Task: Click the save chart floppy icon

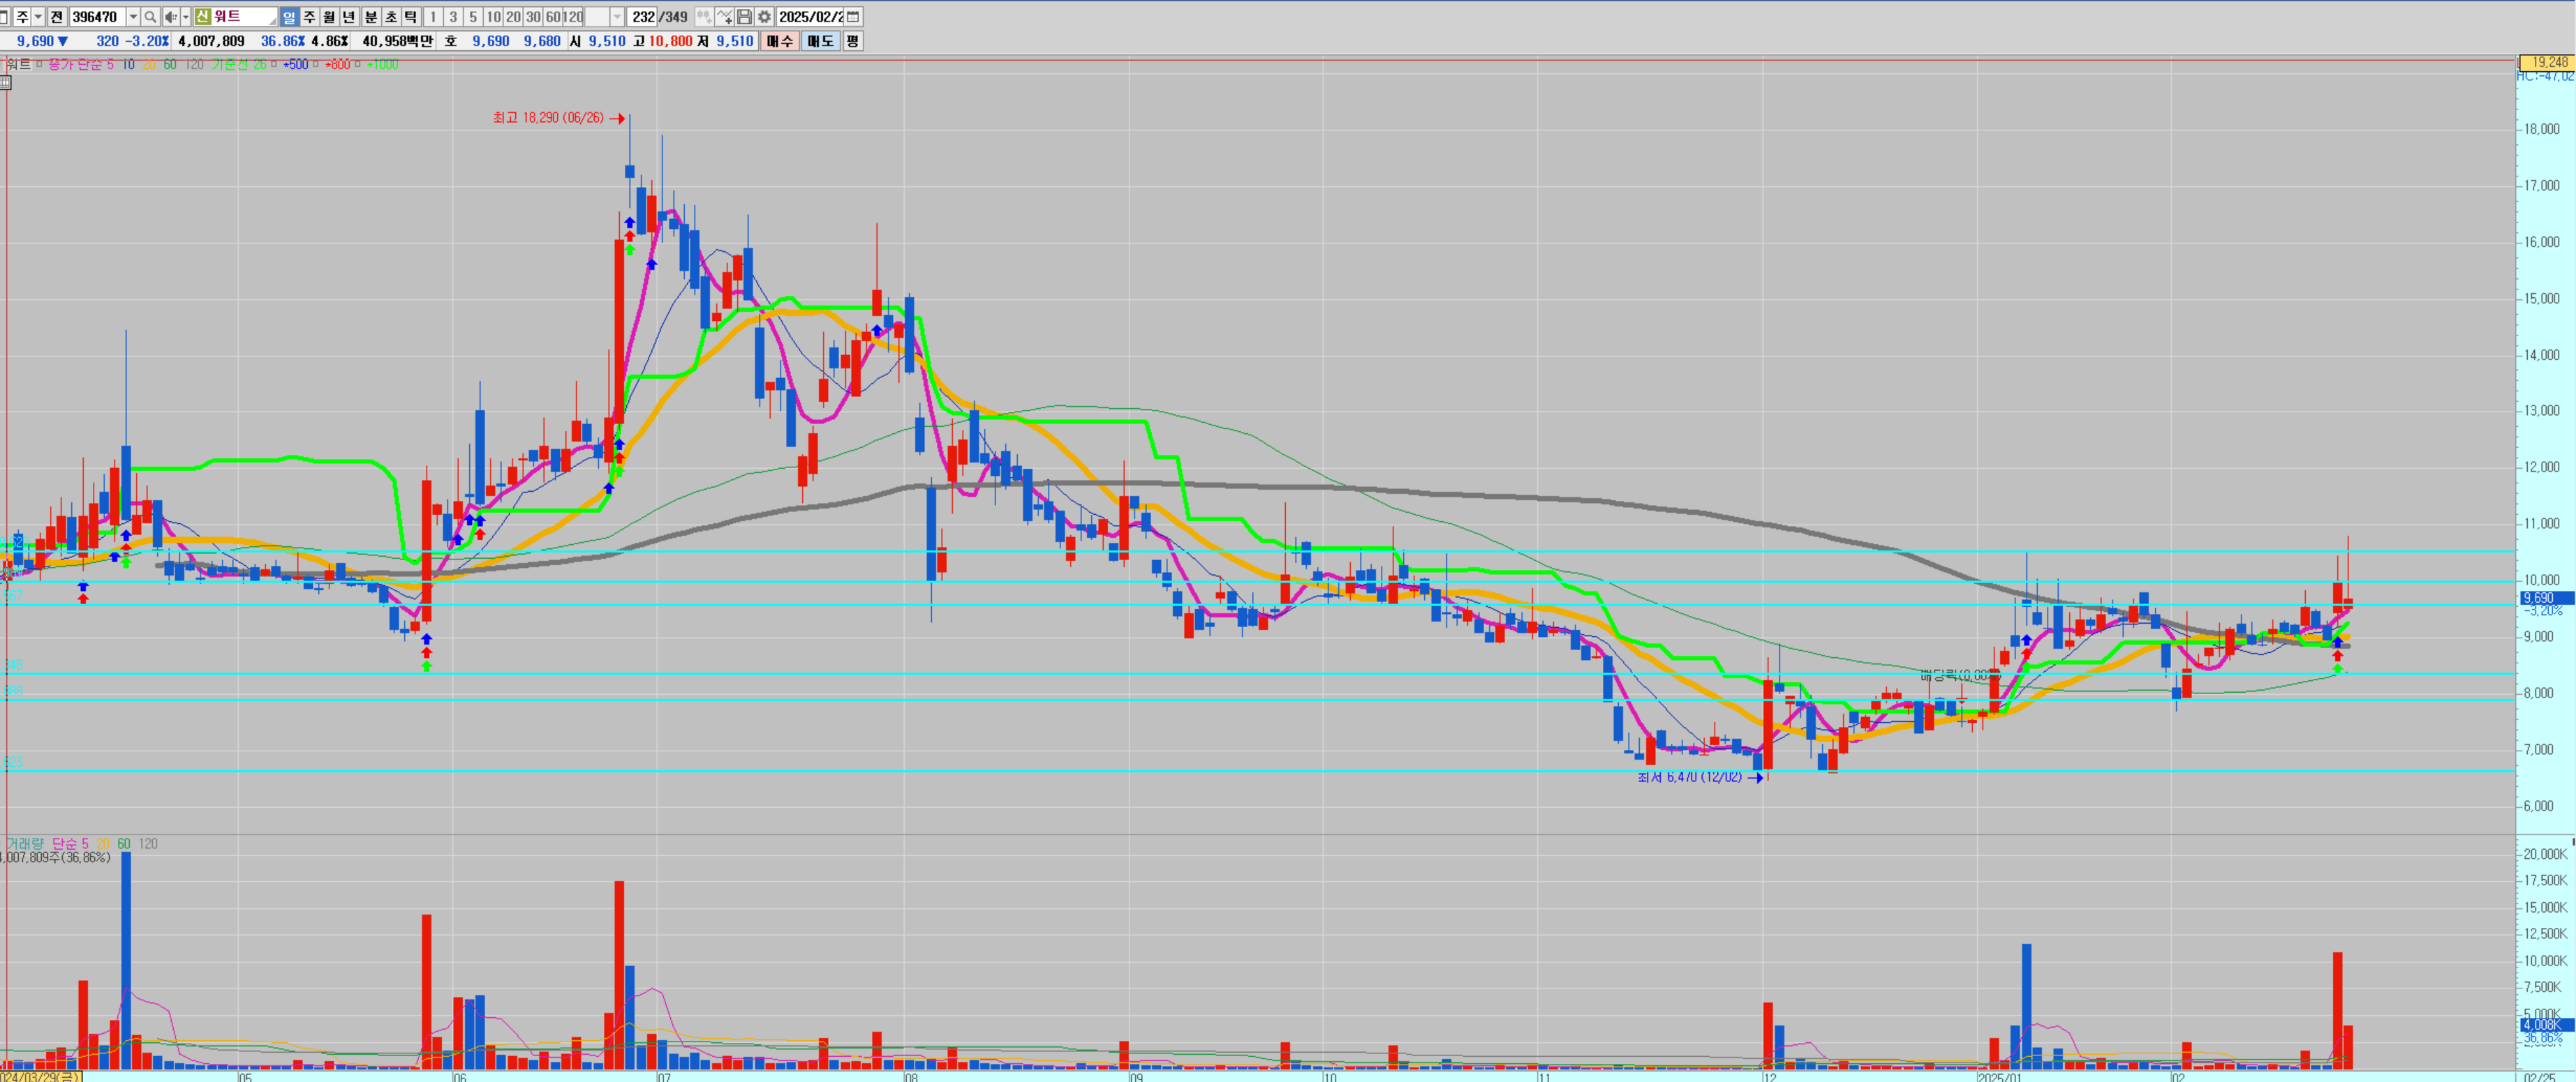Action: tap(745, 17)
